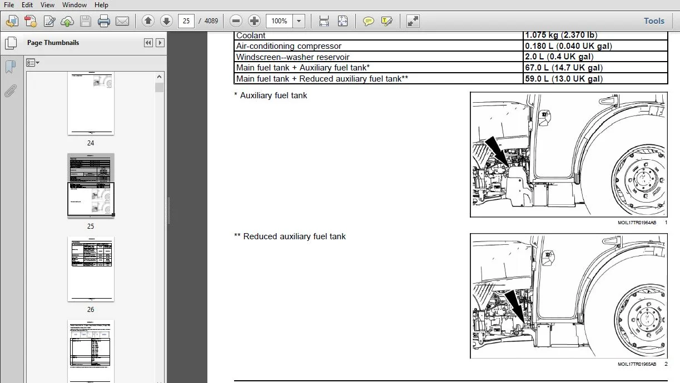Image resolution: width=680 pixels, height=383 pixels.
Task: Click the Page Thumbnails panel icon
Action: coord(10,43)
